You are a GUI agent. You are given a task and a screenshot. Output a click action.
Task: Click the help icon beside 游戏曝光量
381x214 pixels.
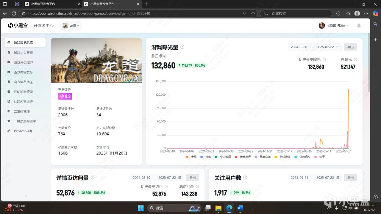coord(182,47)
